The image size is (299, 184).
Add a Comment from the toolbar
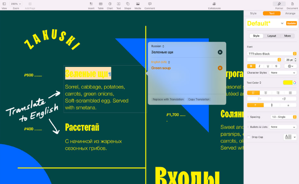149,4
